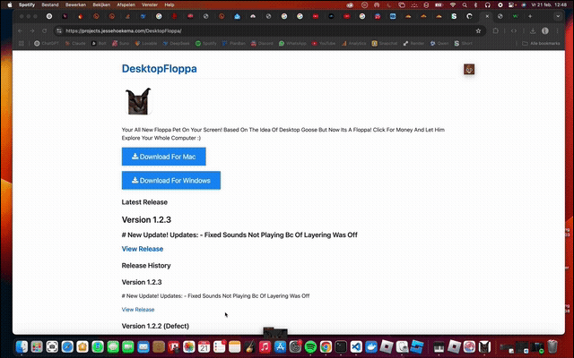Open Safari from the dock
The image size is (574, 358).
(x=67, y=346)
